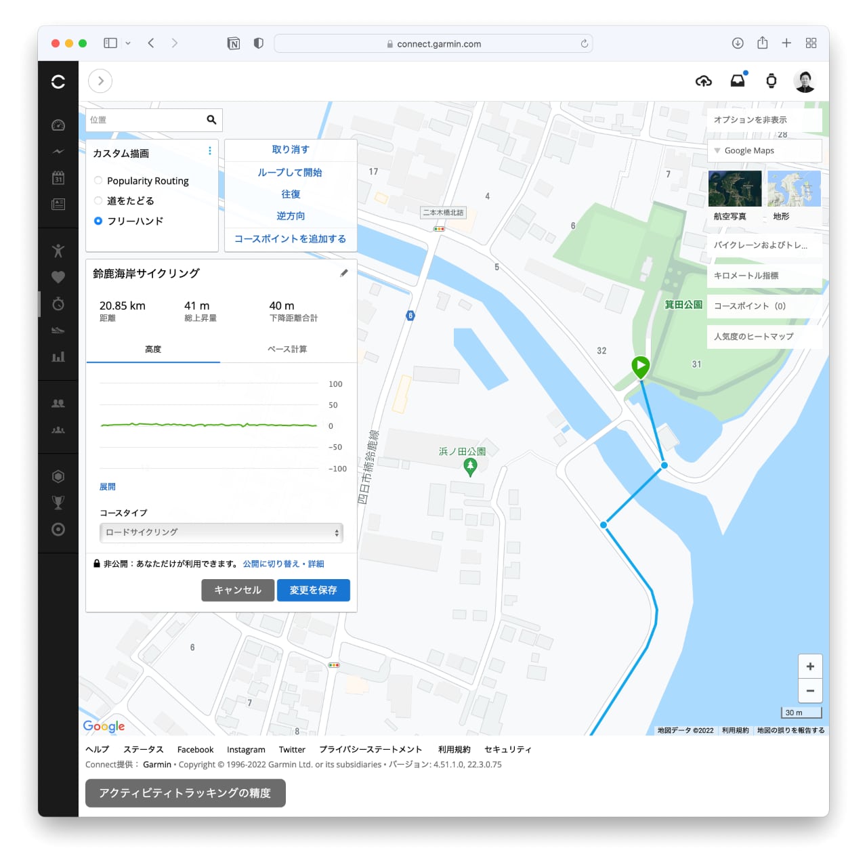Switch to the 高度 tab
This screenshot has height=867, width=867.
click(x=153, y=350)
